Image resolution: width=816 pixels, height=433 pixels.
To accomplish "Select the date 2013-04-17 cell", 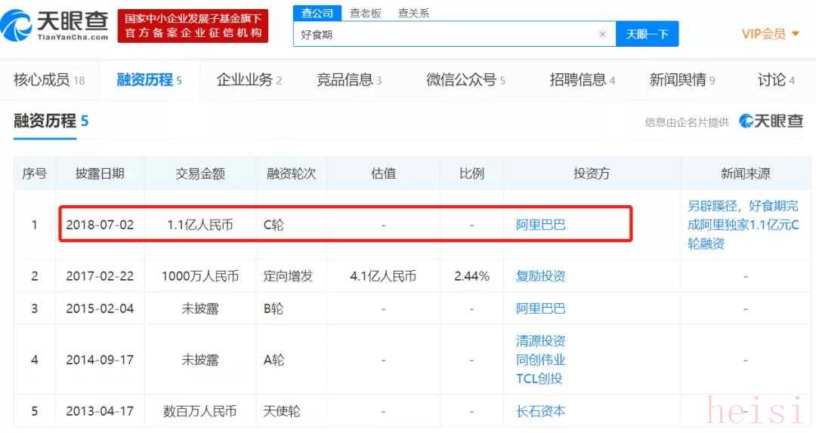I will coord(100,411).
